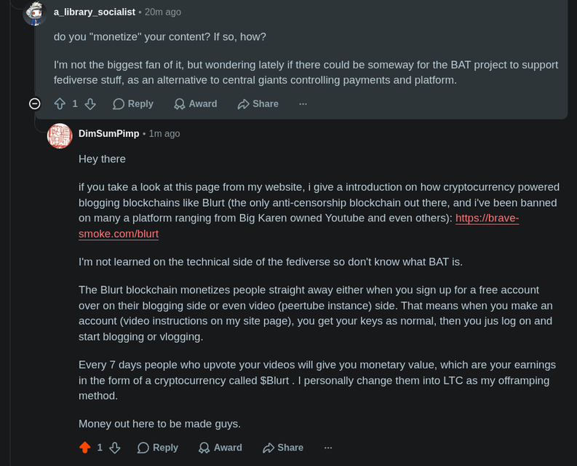577x466 pixels.
Task: Open the overflow menu on DimSumPimp's comment
Action: 328,448
